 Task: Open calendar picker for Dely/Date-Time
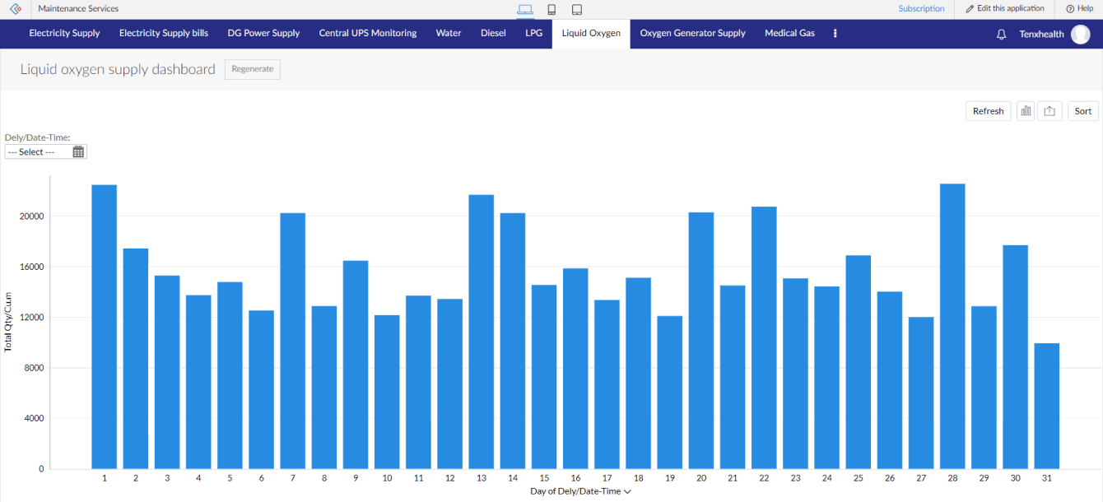pyautogui.click(x=78, y=151)
